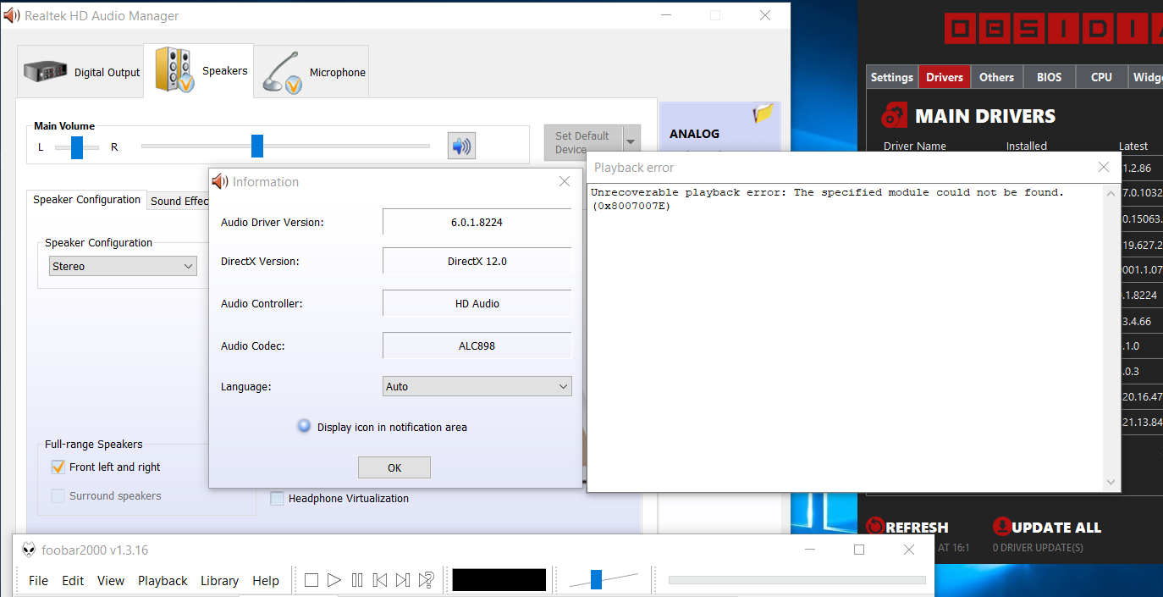The image size is (1163, 597).
Task: Open the Others tab in Obsidian
Action: [997, 77]
